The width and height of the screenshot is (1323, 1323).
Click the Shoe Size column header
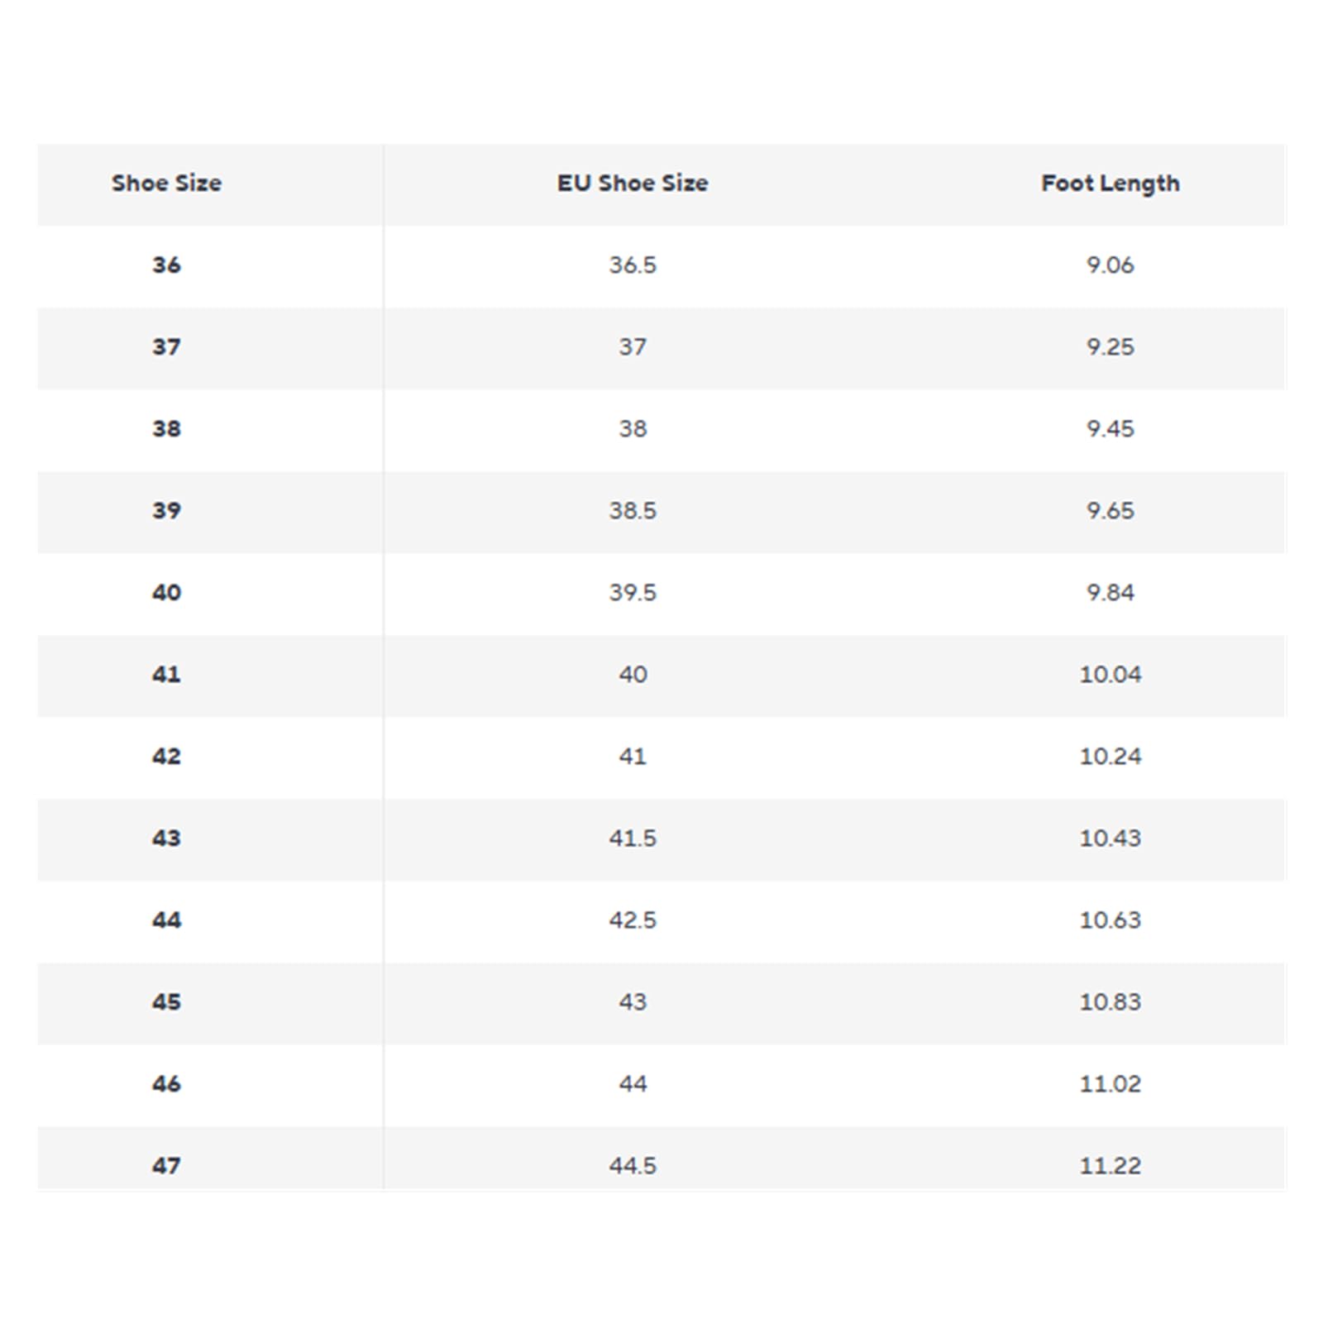point(166,183)
